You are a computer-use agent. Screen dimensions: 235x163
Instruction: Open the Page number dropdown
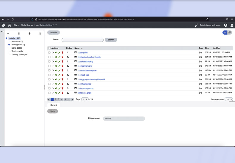coord(85,99)
